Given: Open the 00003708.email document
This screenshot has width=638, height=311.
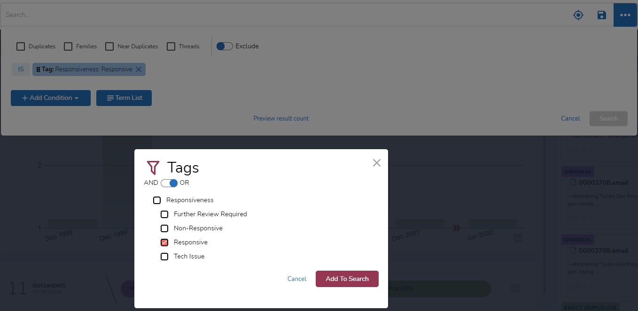Looking at the screenshot, I should tap(603, 182).
